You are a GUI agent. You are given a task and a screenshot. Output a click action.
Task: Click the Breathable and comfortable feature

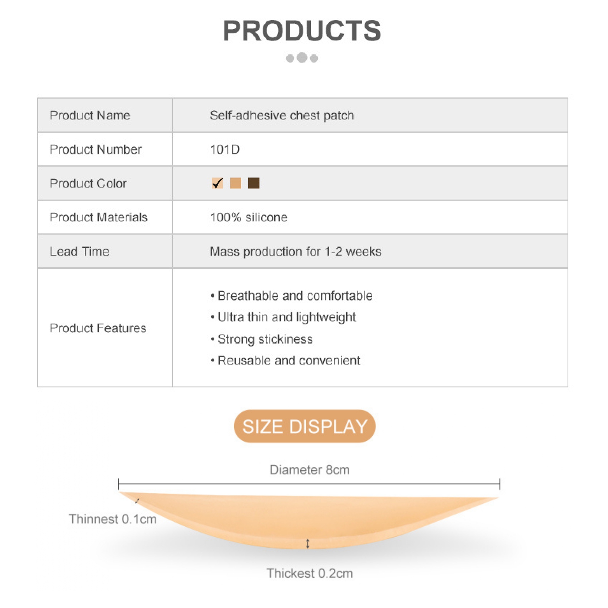(x=294, y=296)
